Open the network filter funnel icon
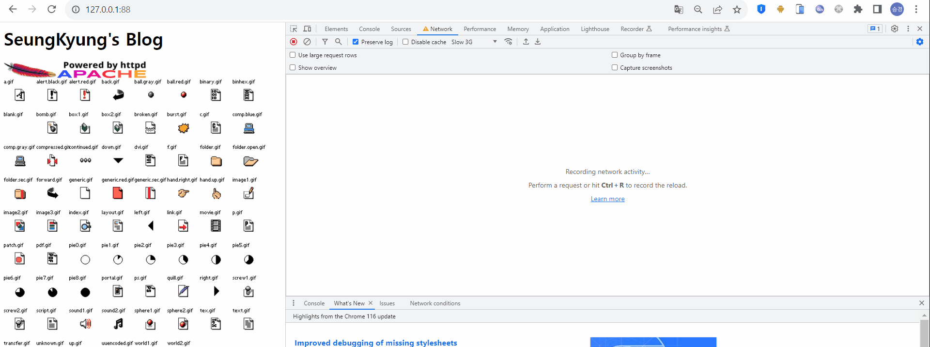This screenshot has width=930, height=347. pyautogui.click(x=325, y=42)
